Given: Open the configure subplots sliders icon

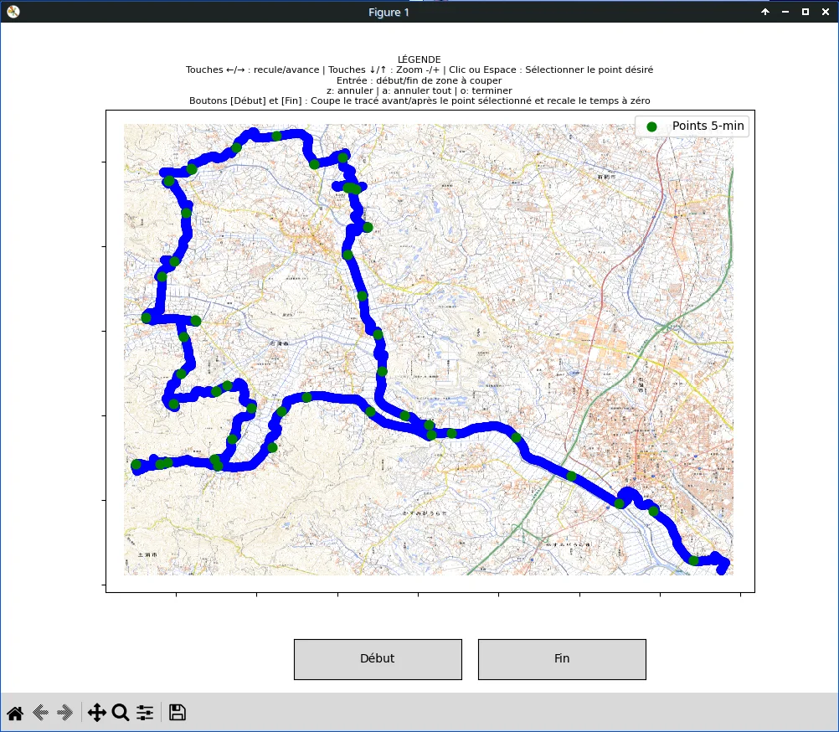Looking at the screenshot, I should tap(146, 713).
